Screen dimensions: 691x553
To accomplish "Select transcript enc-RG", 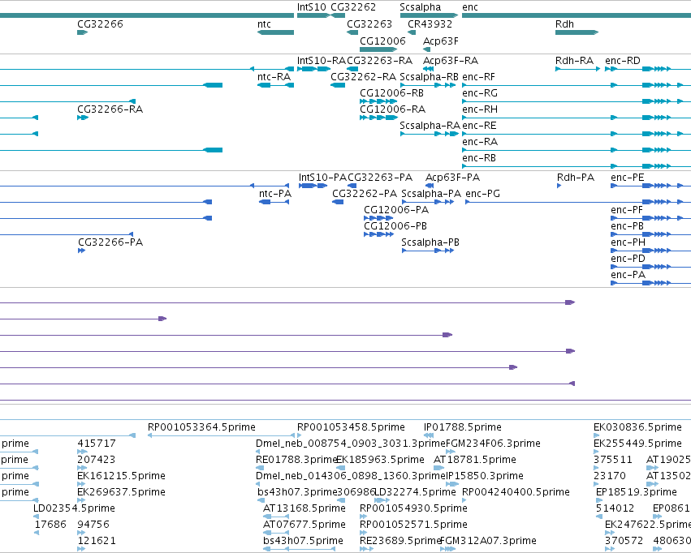I will pos(577,101).
